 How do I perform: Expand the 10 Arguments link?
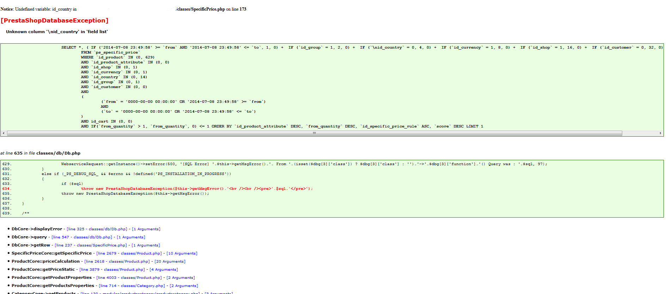tap(182, 253)
